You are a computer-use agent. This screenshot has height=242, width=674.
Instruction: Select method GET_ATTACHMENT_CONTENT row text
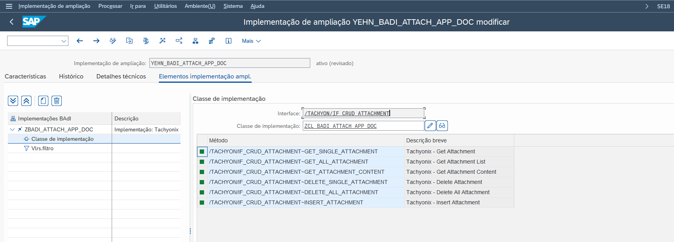click(x=297, y=172)
